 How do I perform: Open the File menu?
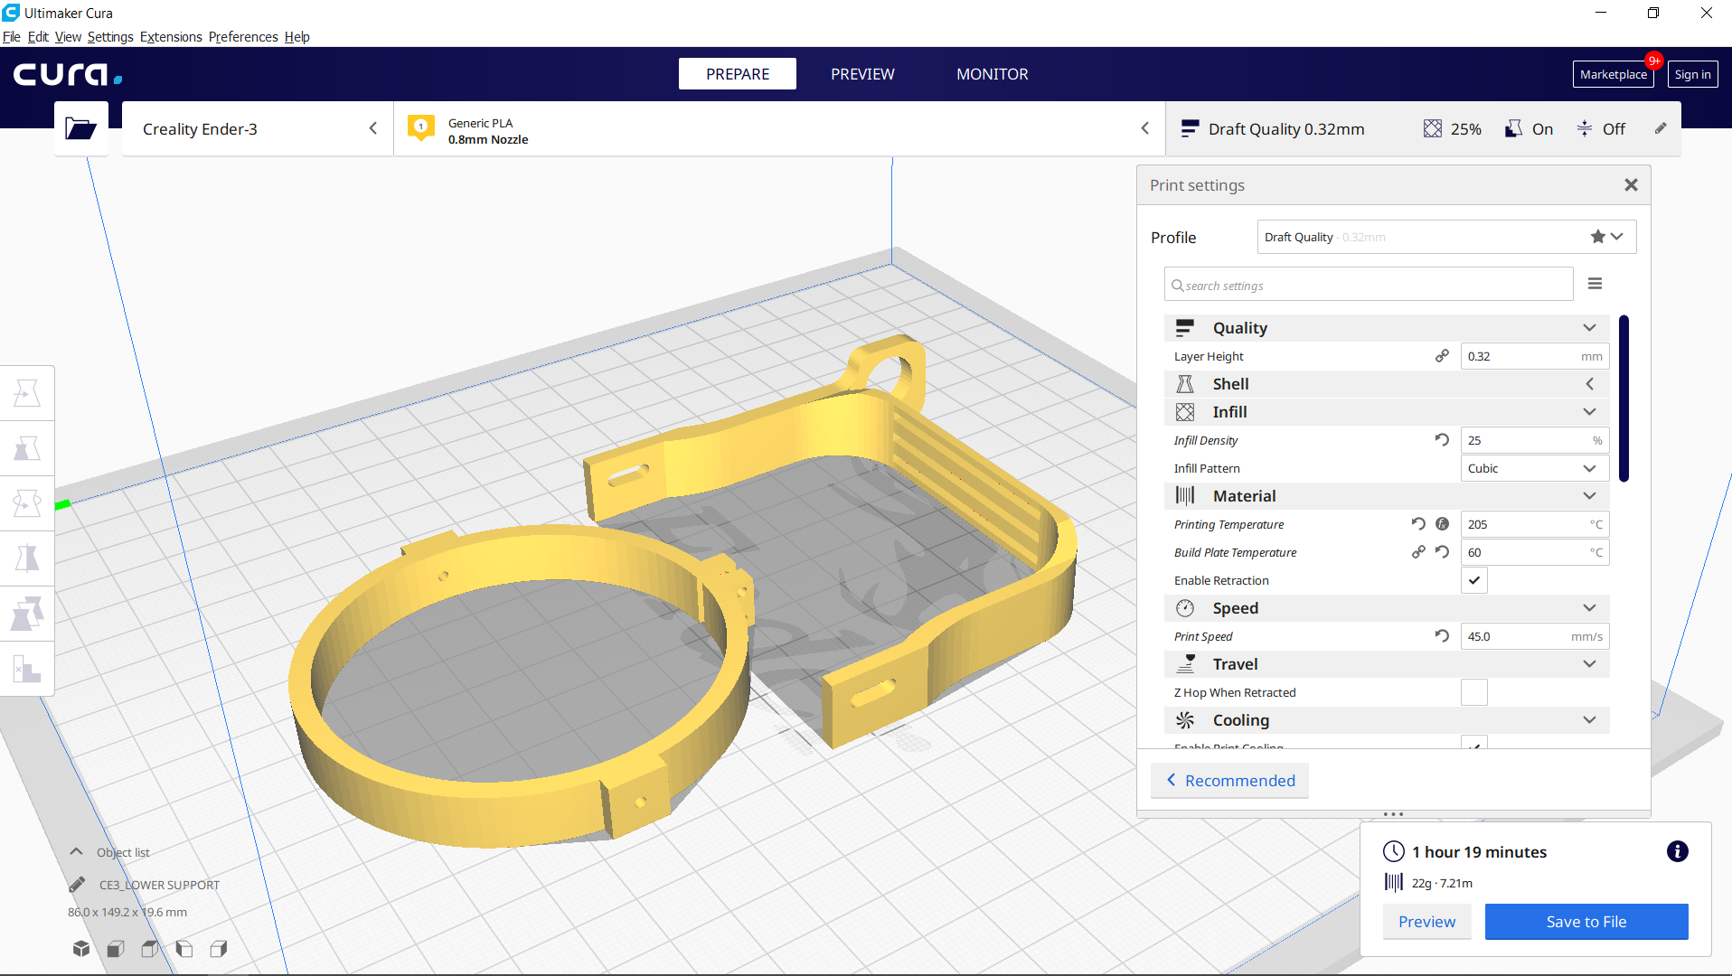[x=11, y=37]
